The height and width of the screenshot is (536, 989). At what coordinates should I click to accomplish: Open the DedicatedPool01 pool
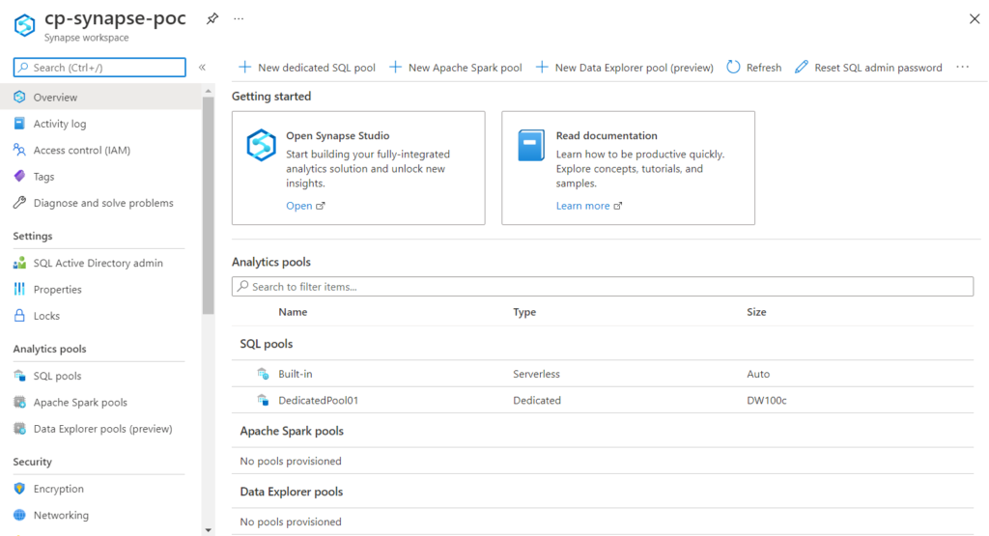point(319,401)
